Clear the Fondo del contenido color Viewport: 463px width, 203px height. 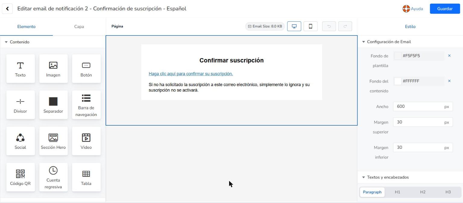(x=449, y=81)
